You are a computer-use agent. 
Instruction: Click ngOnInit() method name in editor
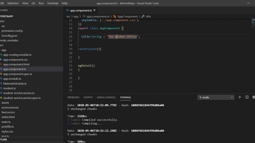point(84,66)
